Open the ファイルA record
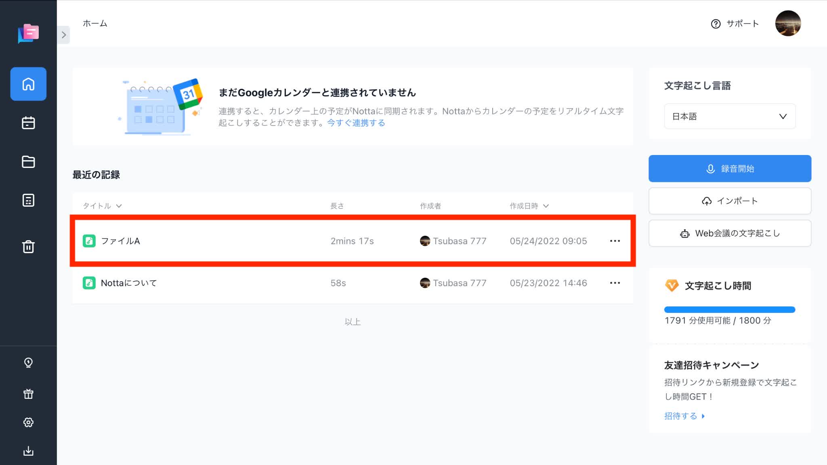The height and width of the screenshot is (465, 827). (353, 241)
